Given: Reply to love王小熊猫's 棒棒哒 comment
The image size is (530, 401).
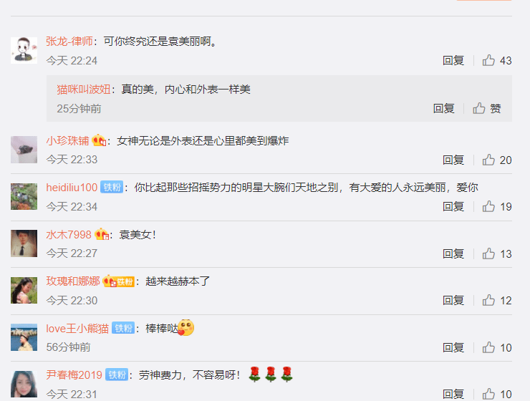Looking at the screenshot, I should [453, 347].
